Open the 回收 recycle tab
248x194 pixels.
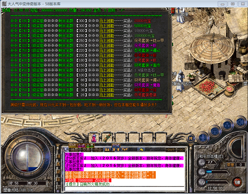(73, 145)
